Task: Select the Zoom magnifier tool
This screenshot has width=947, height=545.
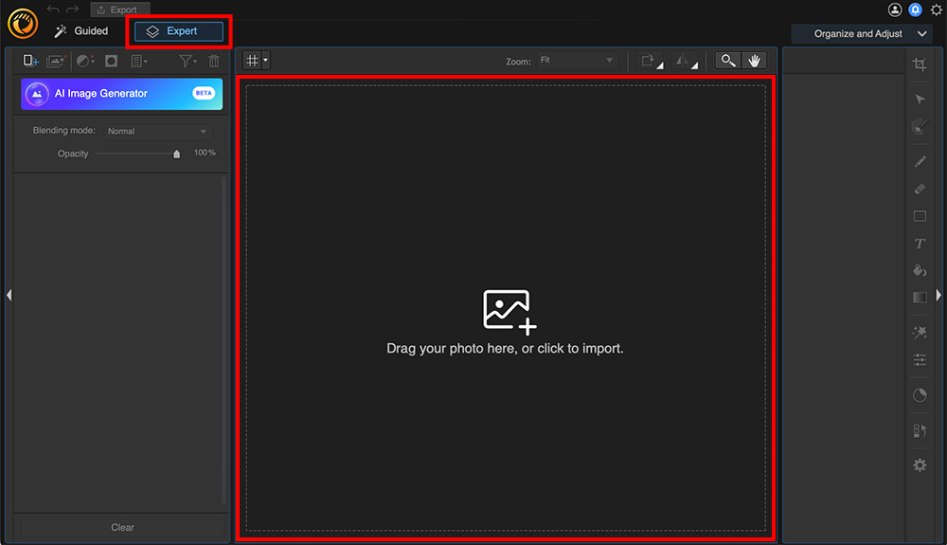Action: click(x=727, y=61)
